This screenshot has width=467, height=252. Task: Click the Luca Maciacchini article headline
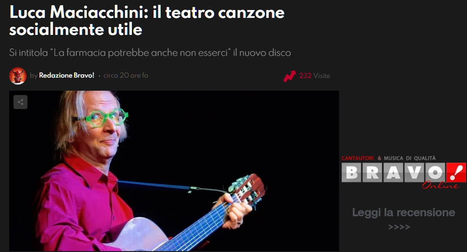147,21
